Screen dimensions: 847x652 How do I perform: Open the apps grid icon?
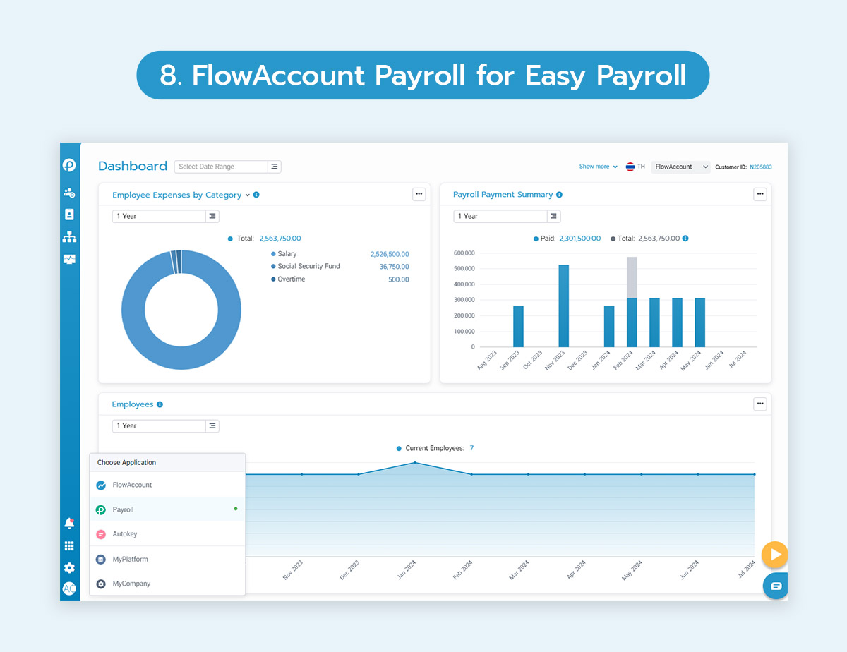point(69,545)
